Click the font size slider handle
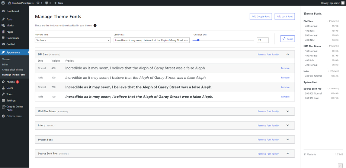Screen dimensions: 346x168 click(x=198, y=40)
